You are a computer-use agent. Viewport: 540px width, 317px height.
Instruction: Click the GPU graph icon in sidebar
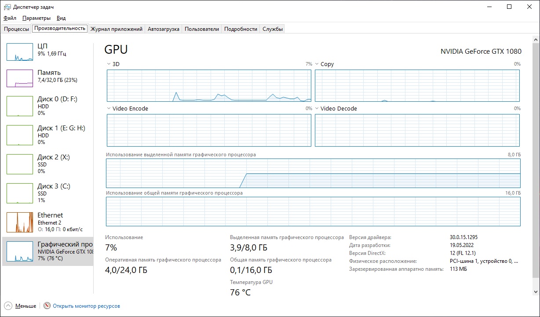pos(20,251)
